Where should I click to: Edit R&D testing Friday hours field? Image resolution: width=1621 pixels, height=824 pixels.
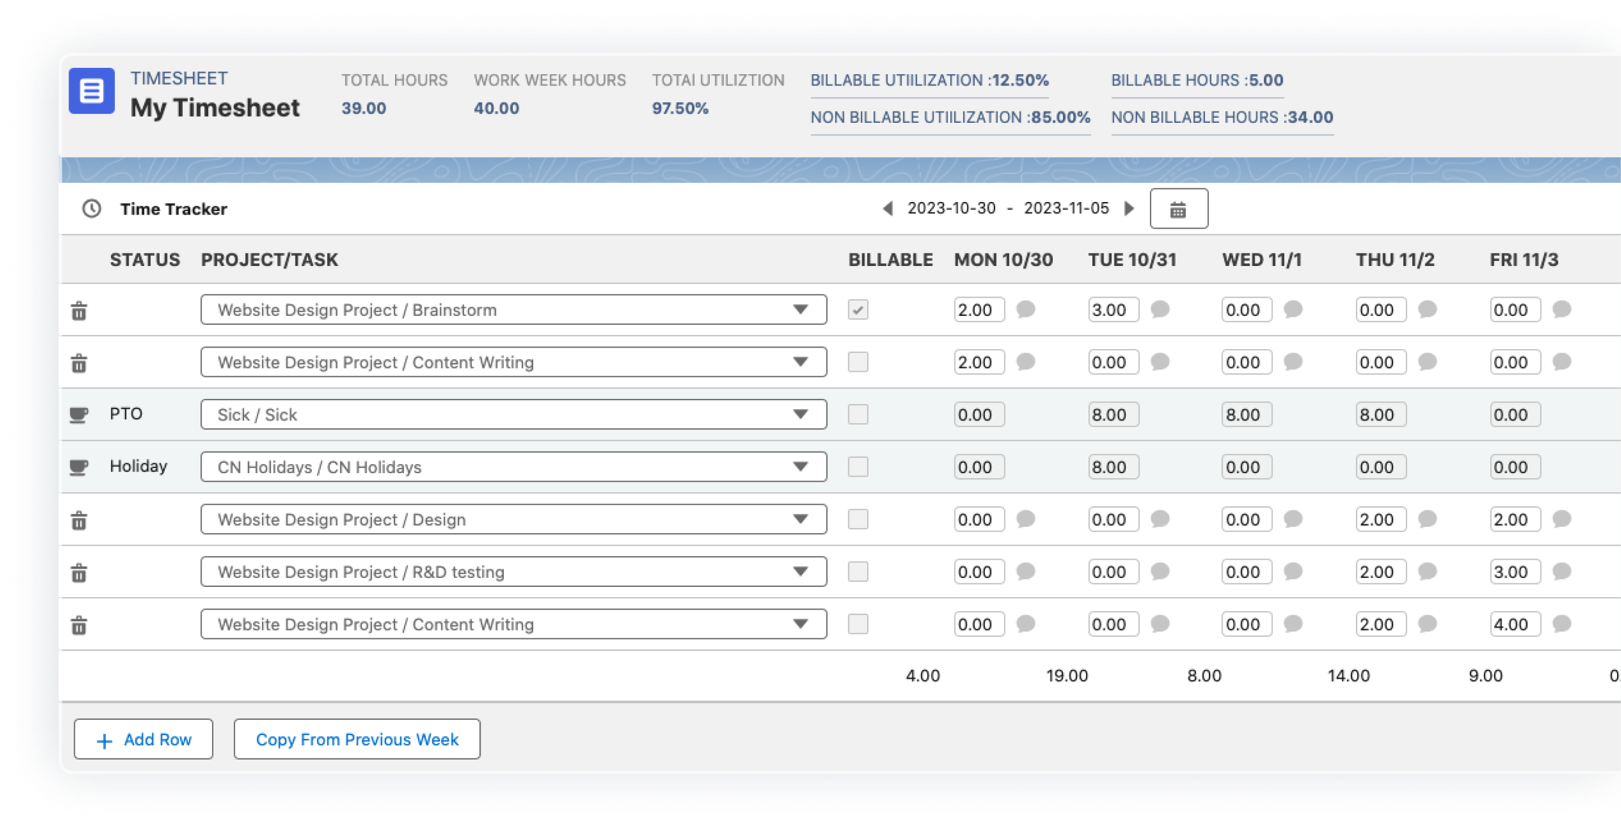[x=1514, y=572]
